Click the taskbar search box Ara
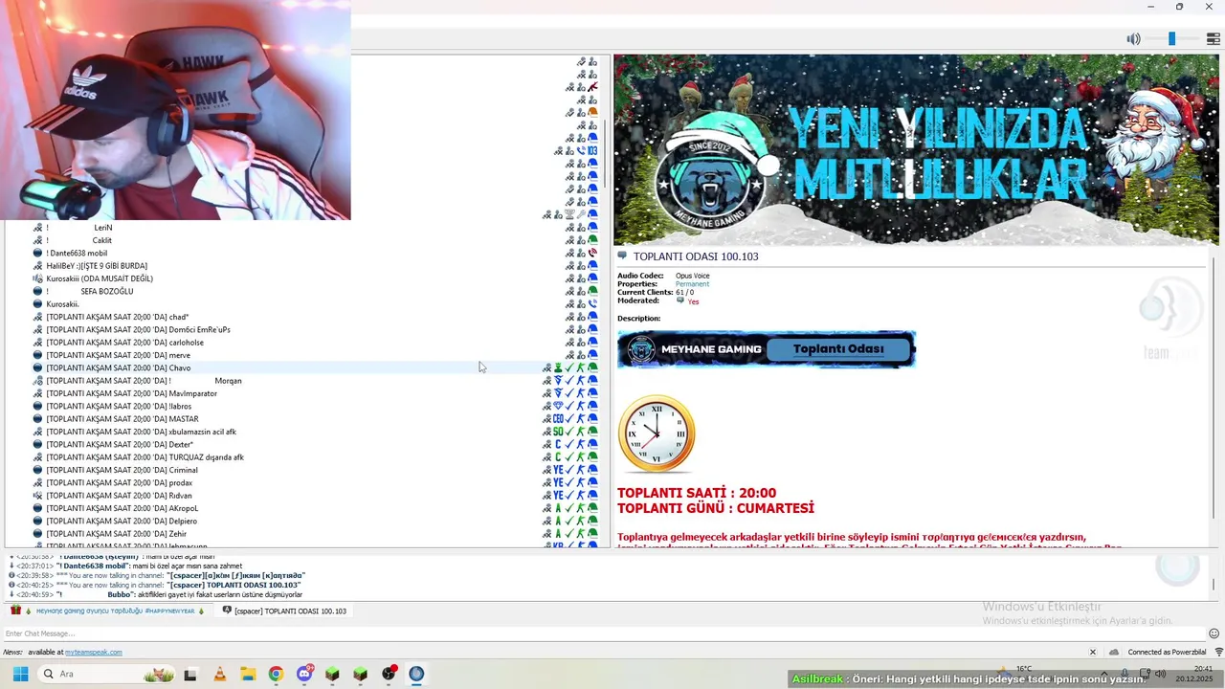Viewport: 1225px width, 689px height. point(105,674)
